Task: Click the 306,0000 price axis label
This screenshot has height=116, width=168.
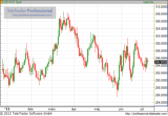Action: tap(161, 21)
